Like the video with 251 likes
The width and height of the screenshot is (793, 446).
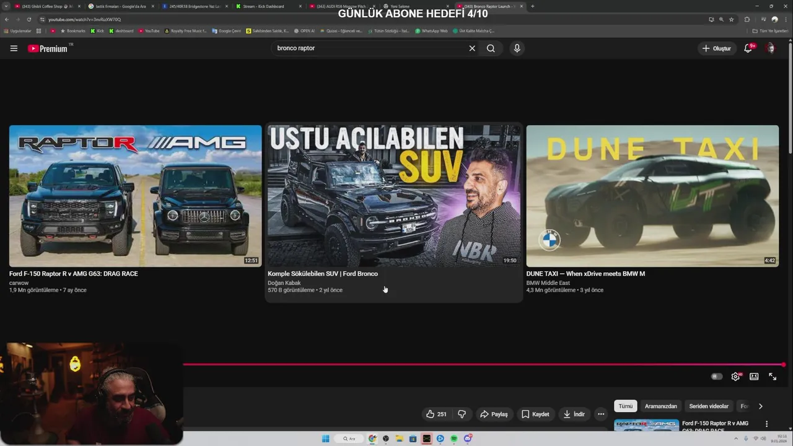[436, 414]
